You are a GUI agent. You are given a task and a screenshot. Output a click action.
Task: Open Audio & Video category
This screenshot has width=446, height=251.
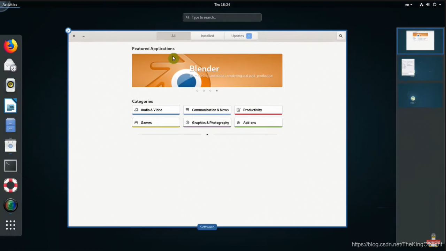(x=156, y=110)
